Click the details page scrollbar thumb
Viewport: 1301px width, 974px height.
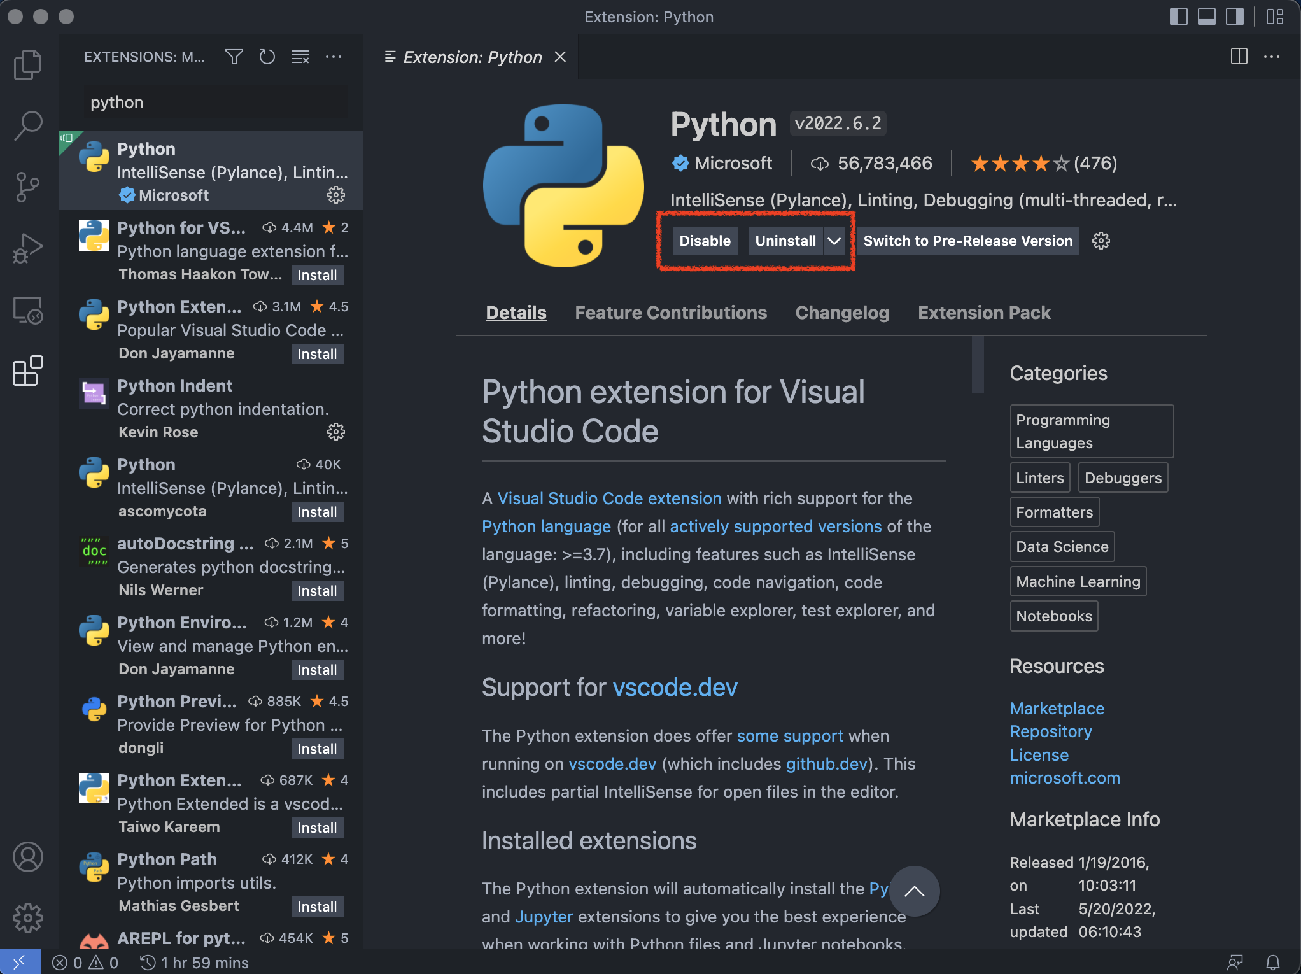pyautogui.click(x=978, y=365)
